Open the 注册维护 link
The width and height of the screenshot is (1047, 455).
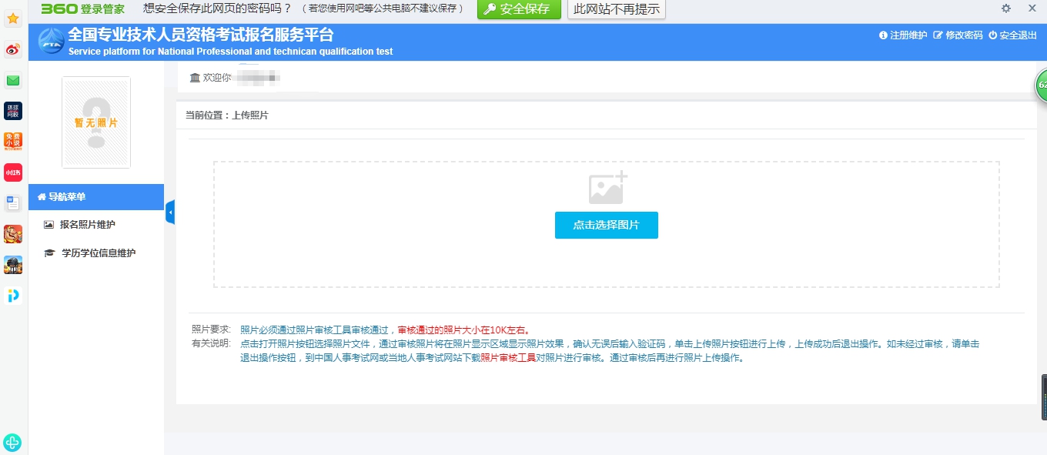click(x=903, y=35)
